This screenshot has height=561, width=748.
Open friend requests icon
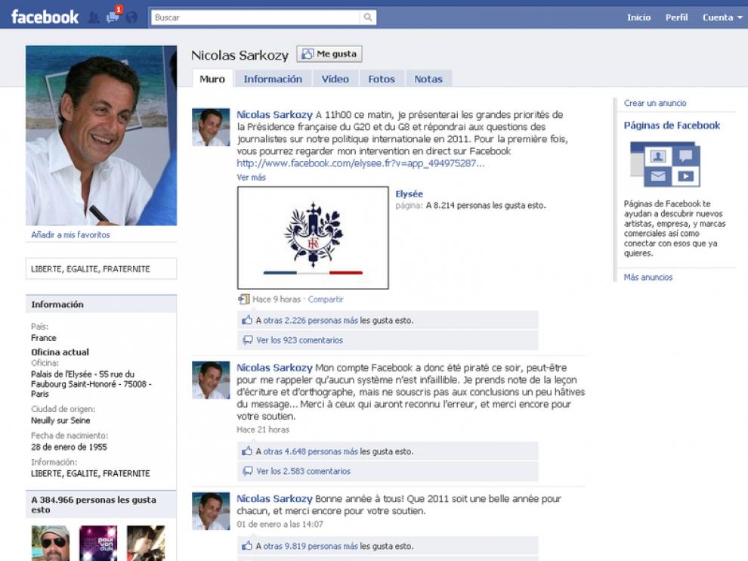[x=94, y=17]
